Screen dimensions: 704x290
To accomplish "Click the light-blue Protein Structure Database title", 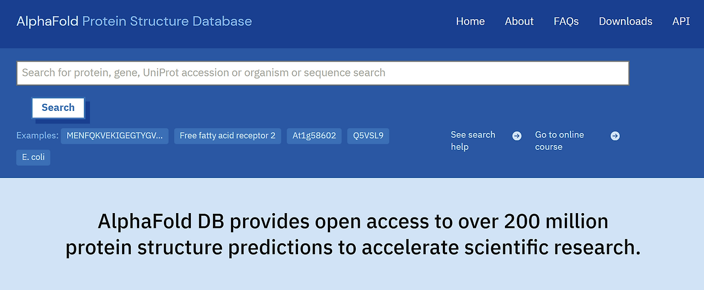I will pos(167,21).
